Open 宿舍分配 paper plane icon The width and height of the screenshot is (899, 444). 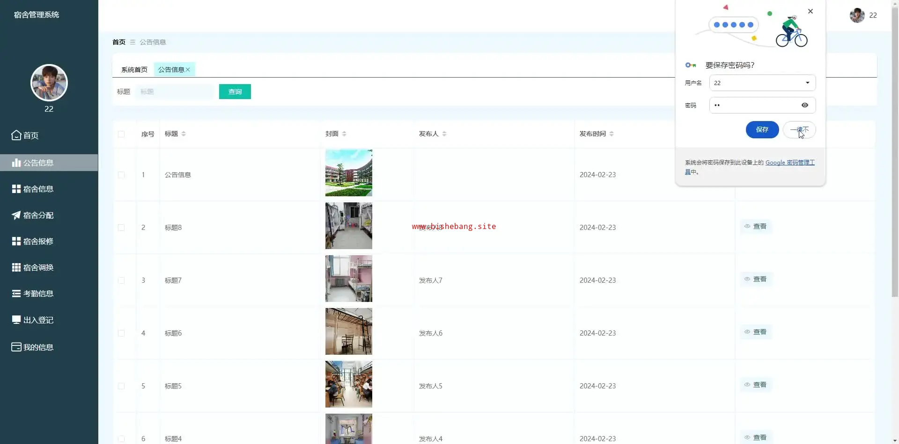pos(16,215)
